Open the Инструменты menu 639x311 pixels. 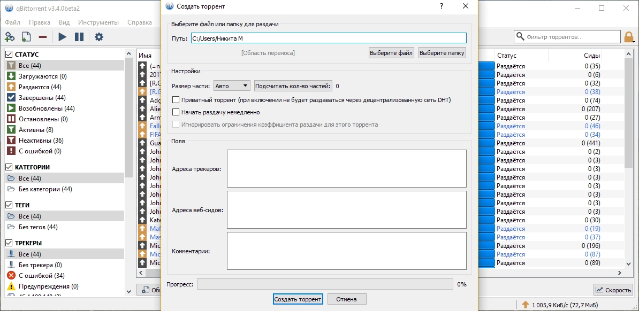click(98, 22)
